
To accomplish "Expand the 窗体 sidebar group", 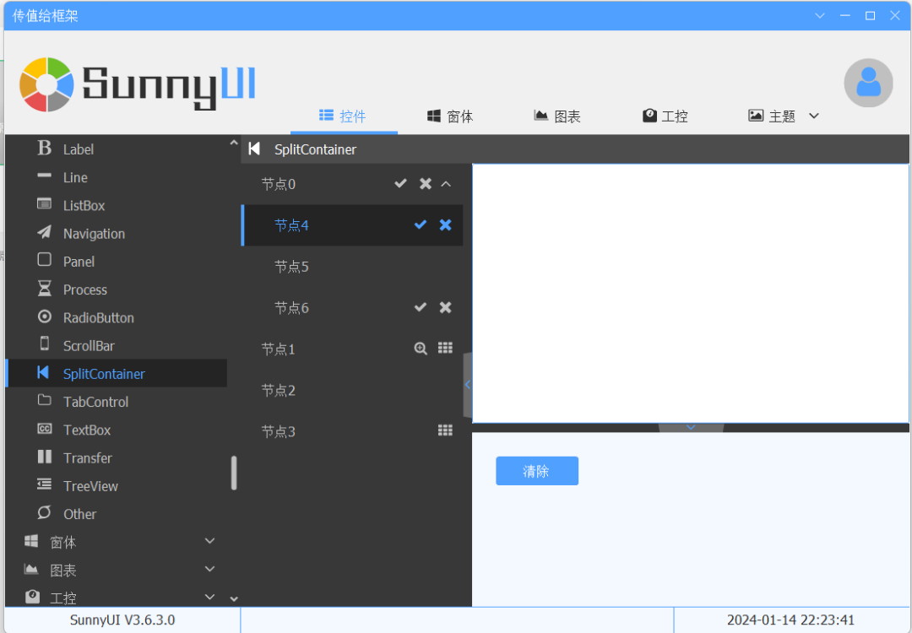I will 210,541.
